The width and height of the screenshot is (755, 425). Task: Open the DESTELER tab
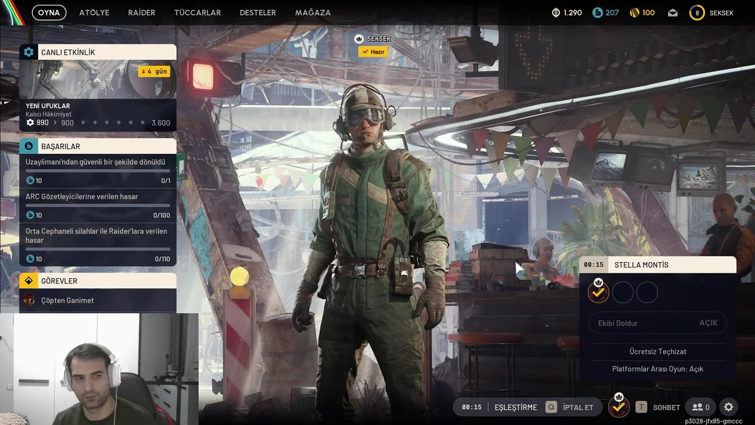(x=258, y=12)
